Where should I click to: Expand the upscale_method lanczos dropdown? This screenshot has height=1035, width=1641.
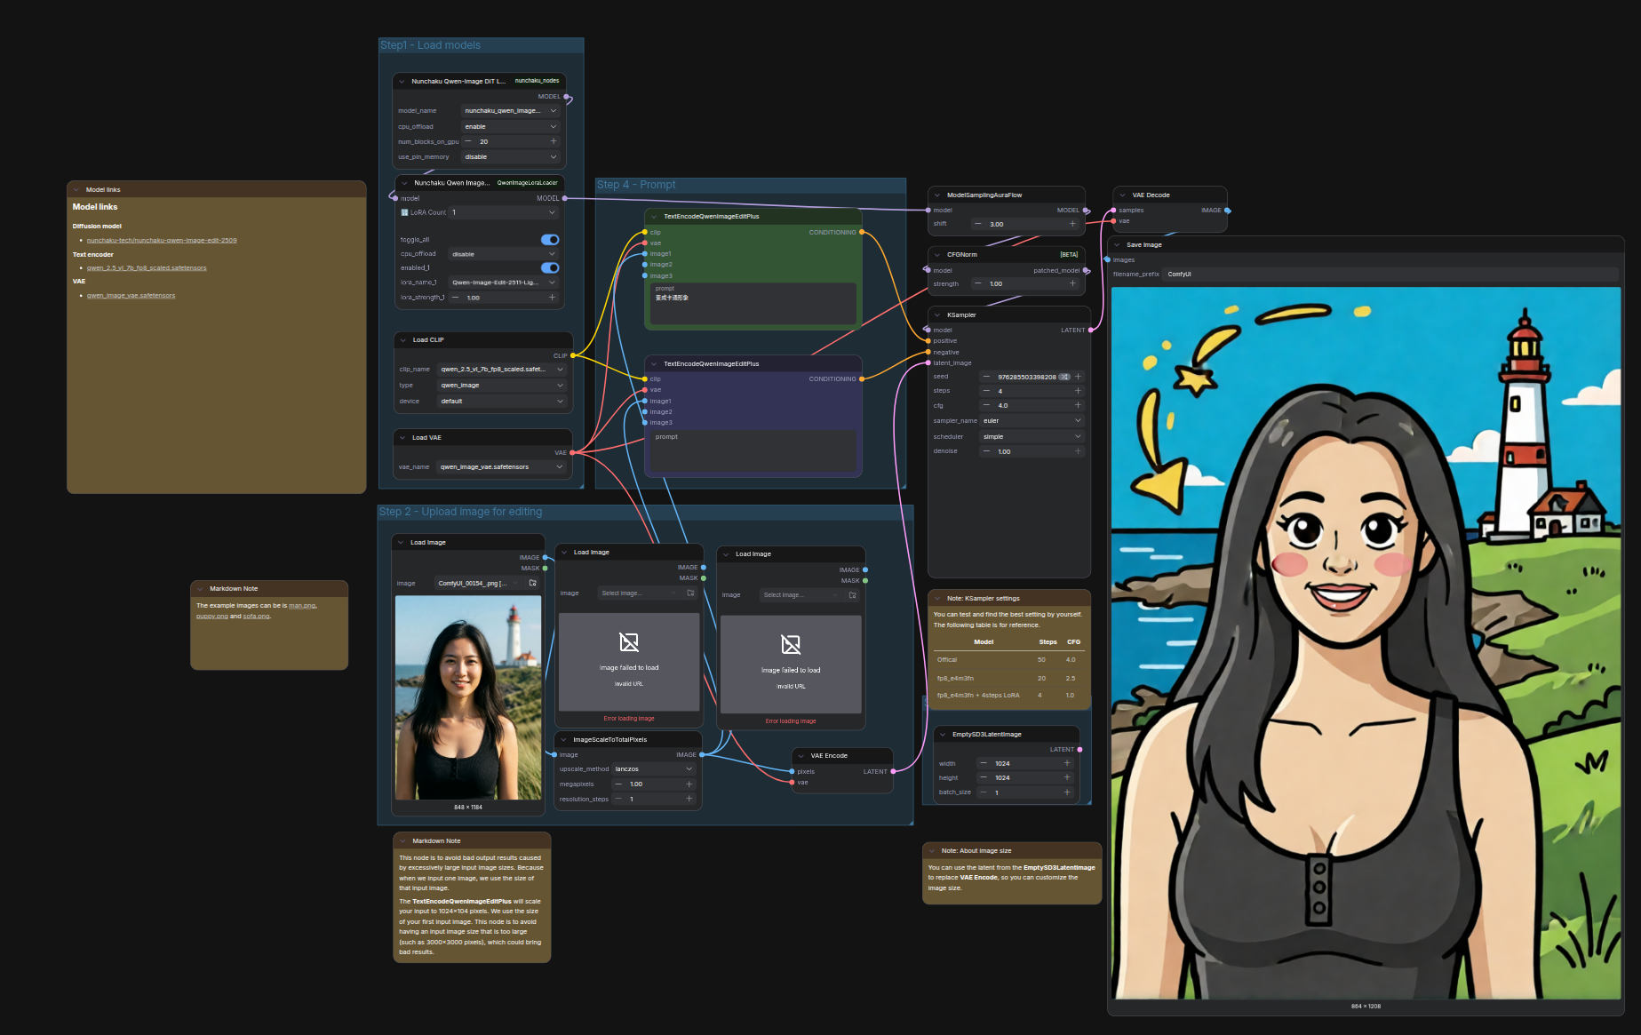[653, 769]
